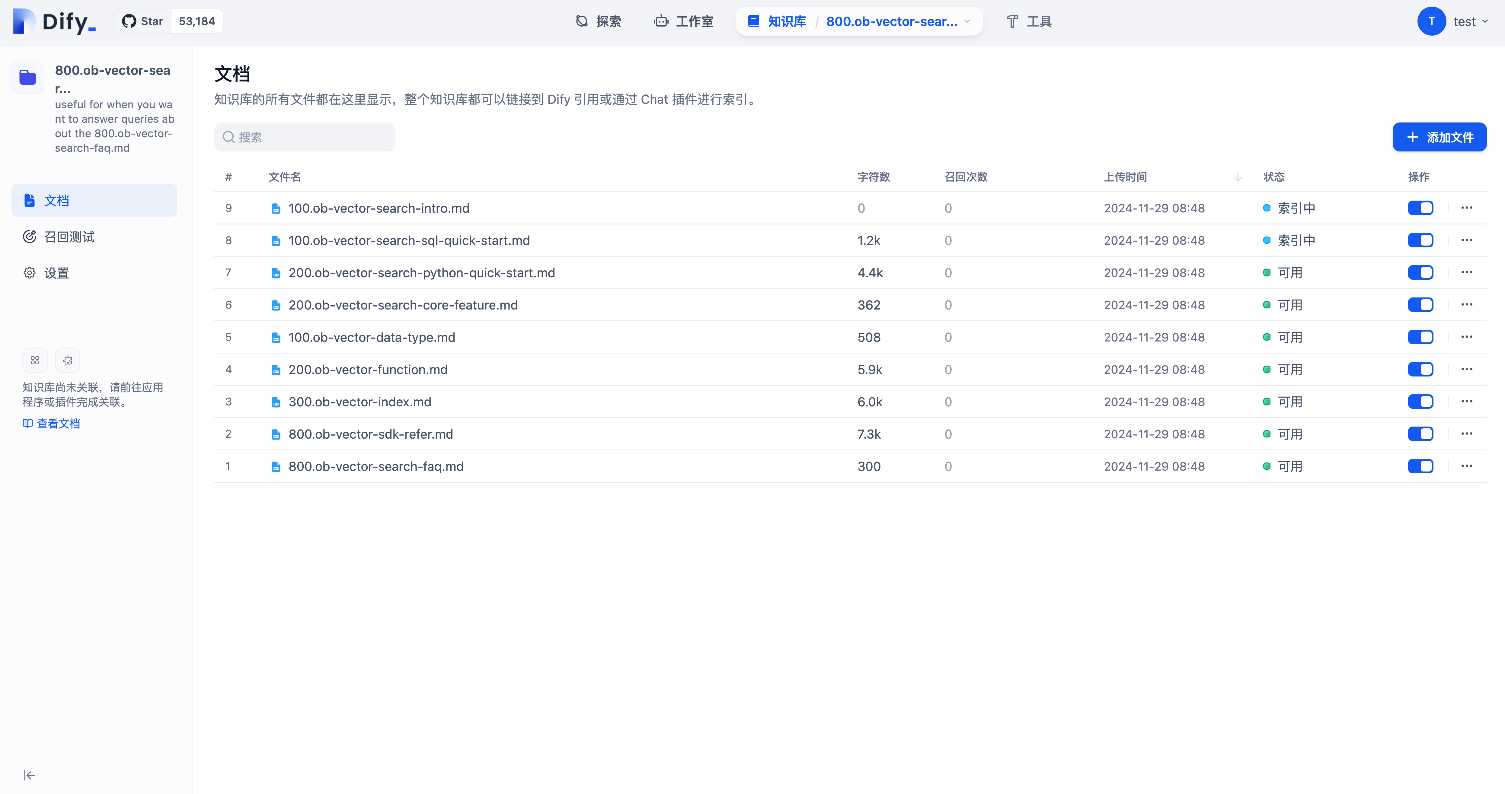
Task: Toggle 800.ob-vector-sdk-refer.md enable switch
Action: [1420, 434]
